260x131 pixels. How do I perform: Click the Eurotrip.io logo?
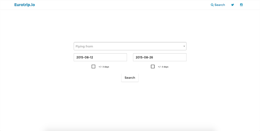click(24, 5)
